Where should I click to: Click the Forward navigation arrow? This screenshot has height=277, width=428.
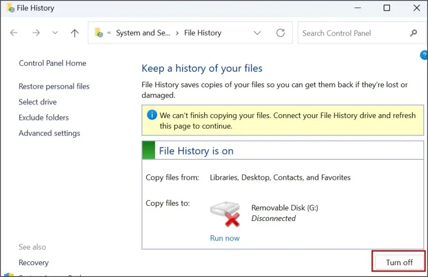pos(36,33)
